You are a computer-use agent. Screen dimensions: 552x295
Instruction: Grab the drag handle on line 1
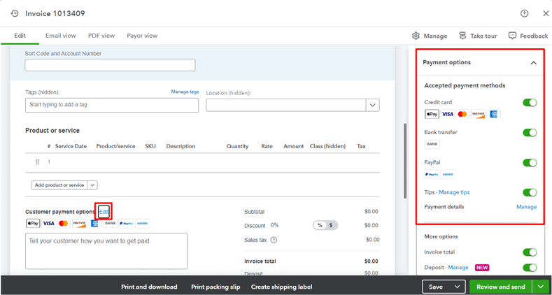click(x=38, y=162)
